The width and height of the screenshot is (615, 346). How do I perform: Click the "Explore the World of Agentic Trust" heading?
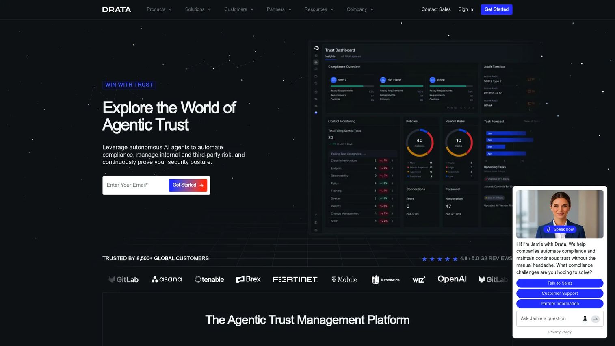169,116
